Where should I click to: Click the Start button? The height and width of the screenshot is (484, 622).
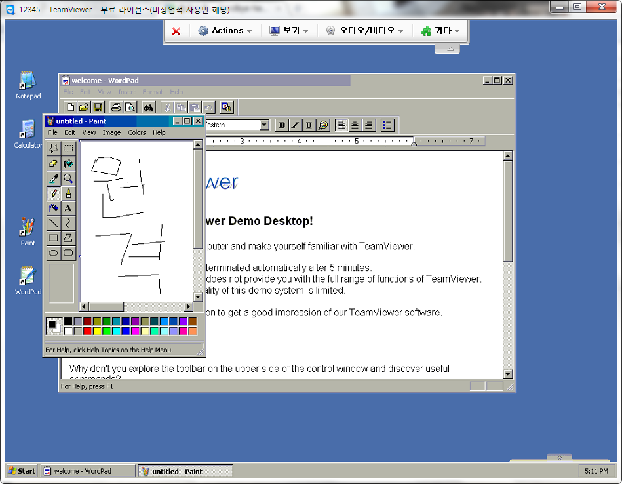(x=22, y=471)
